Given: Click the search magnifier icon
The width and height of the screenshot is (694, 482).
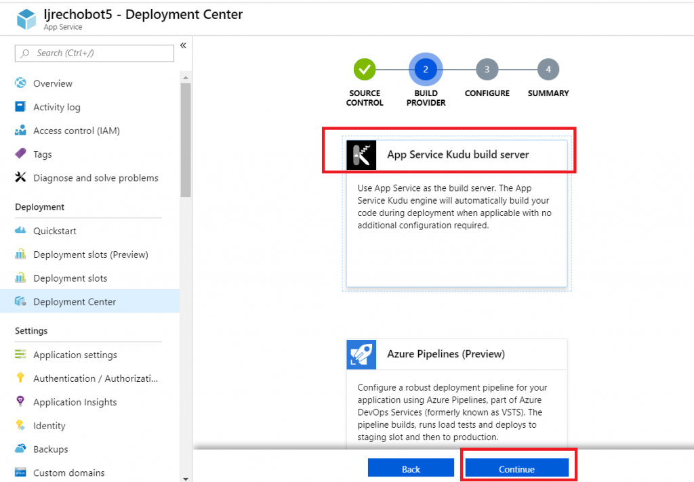Looking at the screenshot, I should (25, 53).
